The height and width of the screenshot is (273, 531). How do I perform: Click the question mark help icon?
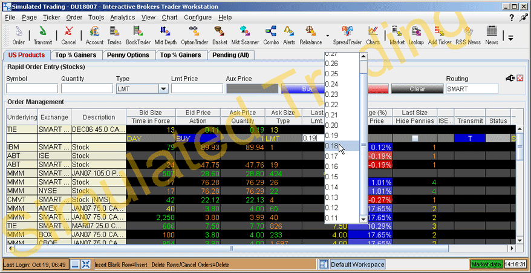click(512, 18)
